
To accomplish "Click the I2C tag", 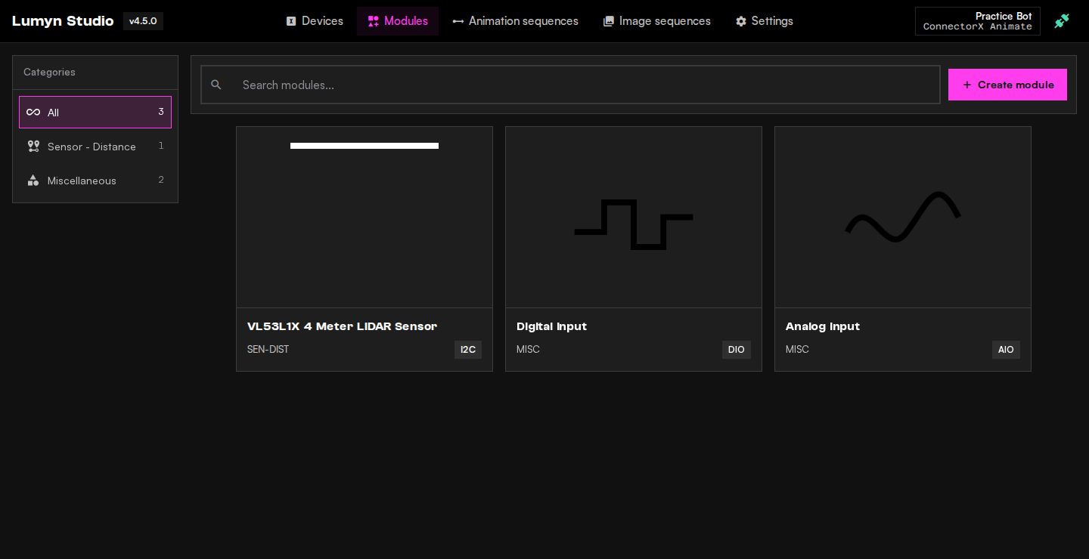I will [x=468, y=350].
